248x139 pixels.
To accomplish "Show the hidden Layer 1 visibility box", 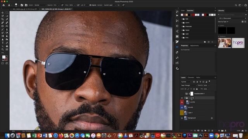I will pos(182,113).
